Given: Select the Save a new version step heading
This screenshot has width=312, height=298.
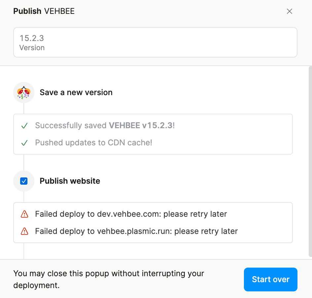Looking at the screenshot, I should [76, 93].
